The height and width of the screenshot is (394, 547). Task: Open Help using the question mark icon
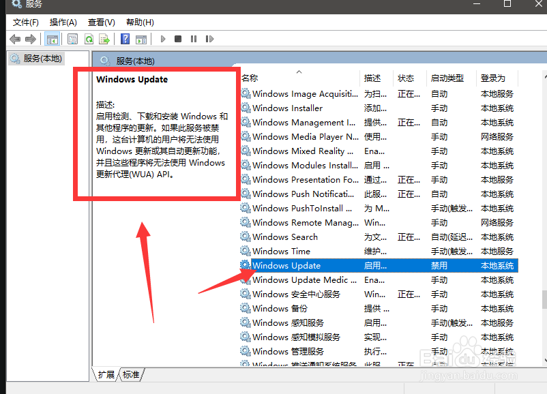[x=125, y=39]
